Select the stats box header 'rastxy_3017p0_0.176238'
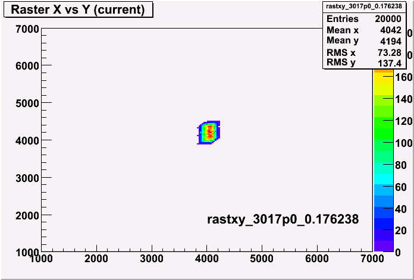 [x=364, y=7]
